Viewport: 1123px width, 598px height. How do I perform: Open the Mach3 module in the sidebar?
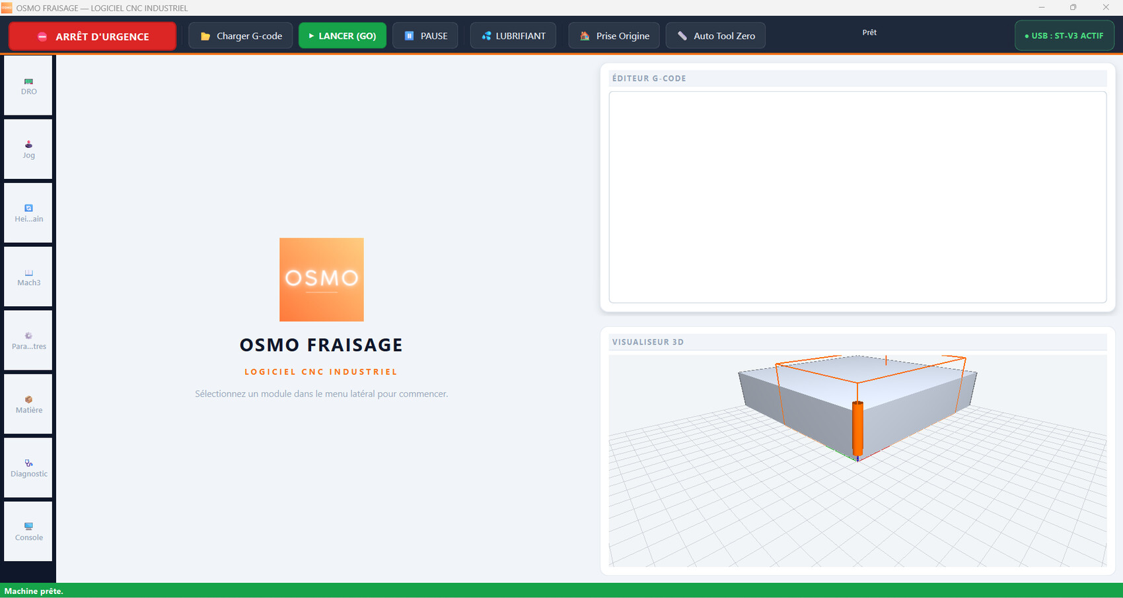click(28, 277)
